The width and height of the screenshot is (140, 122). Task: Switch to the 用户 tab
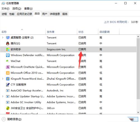click(x=45, y=14)
